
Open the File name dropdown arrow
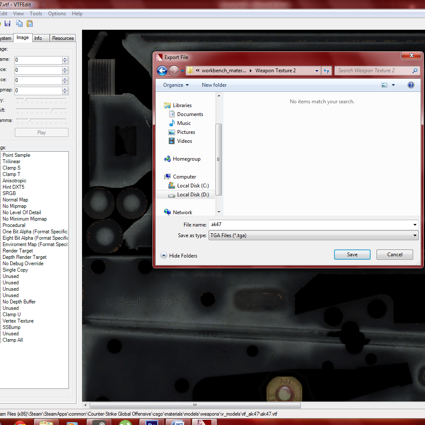tap(415, 225)
